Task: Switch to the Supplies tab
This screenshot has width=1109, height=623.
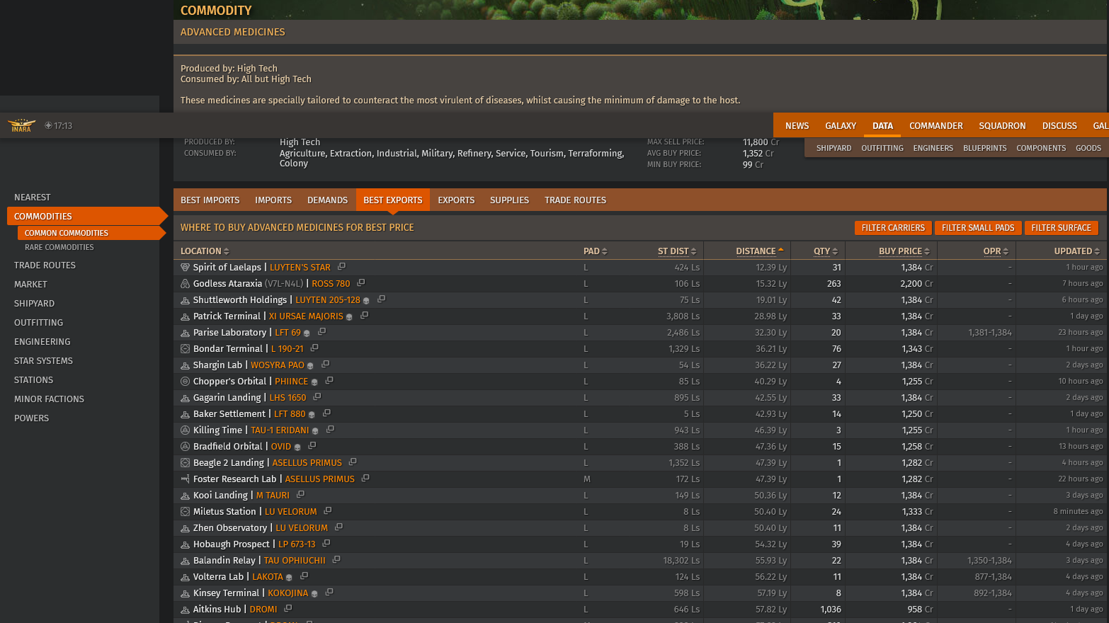Action: 509,200
